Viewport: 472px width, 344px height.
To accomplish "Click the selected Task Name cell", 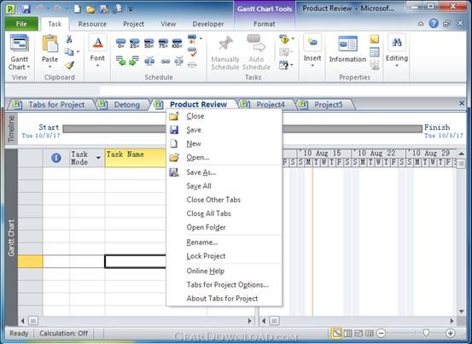I will click(x=135, y=261).
